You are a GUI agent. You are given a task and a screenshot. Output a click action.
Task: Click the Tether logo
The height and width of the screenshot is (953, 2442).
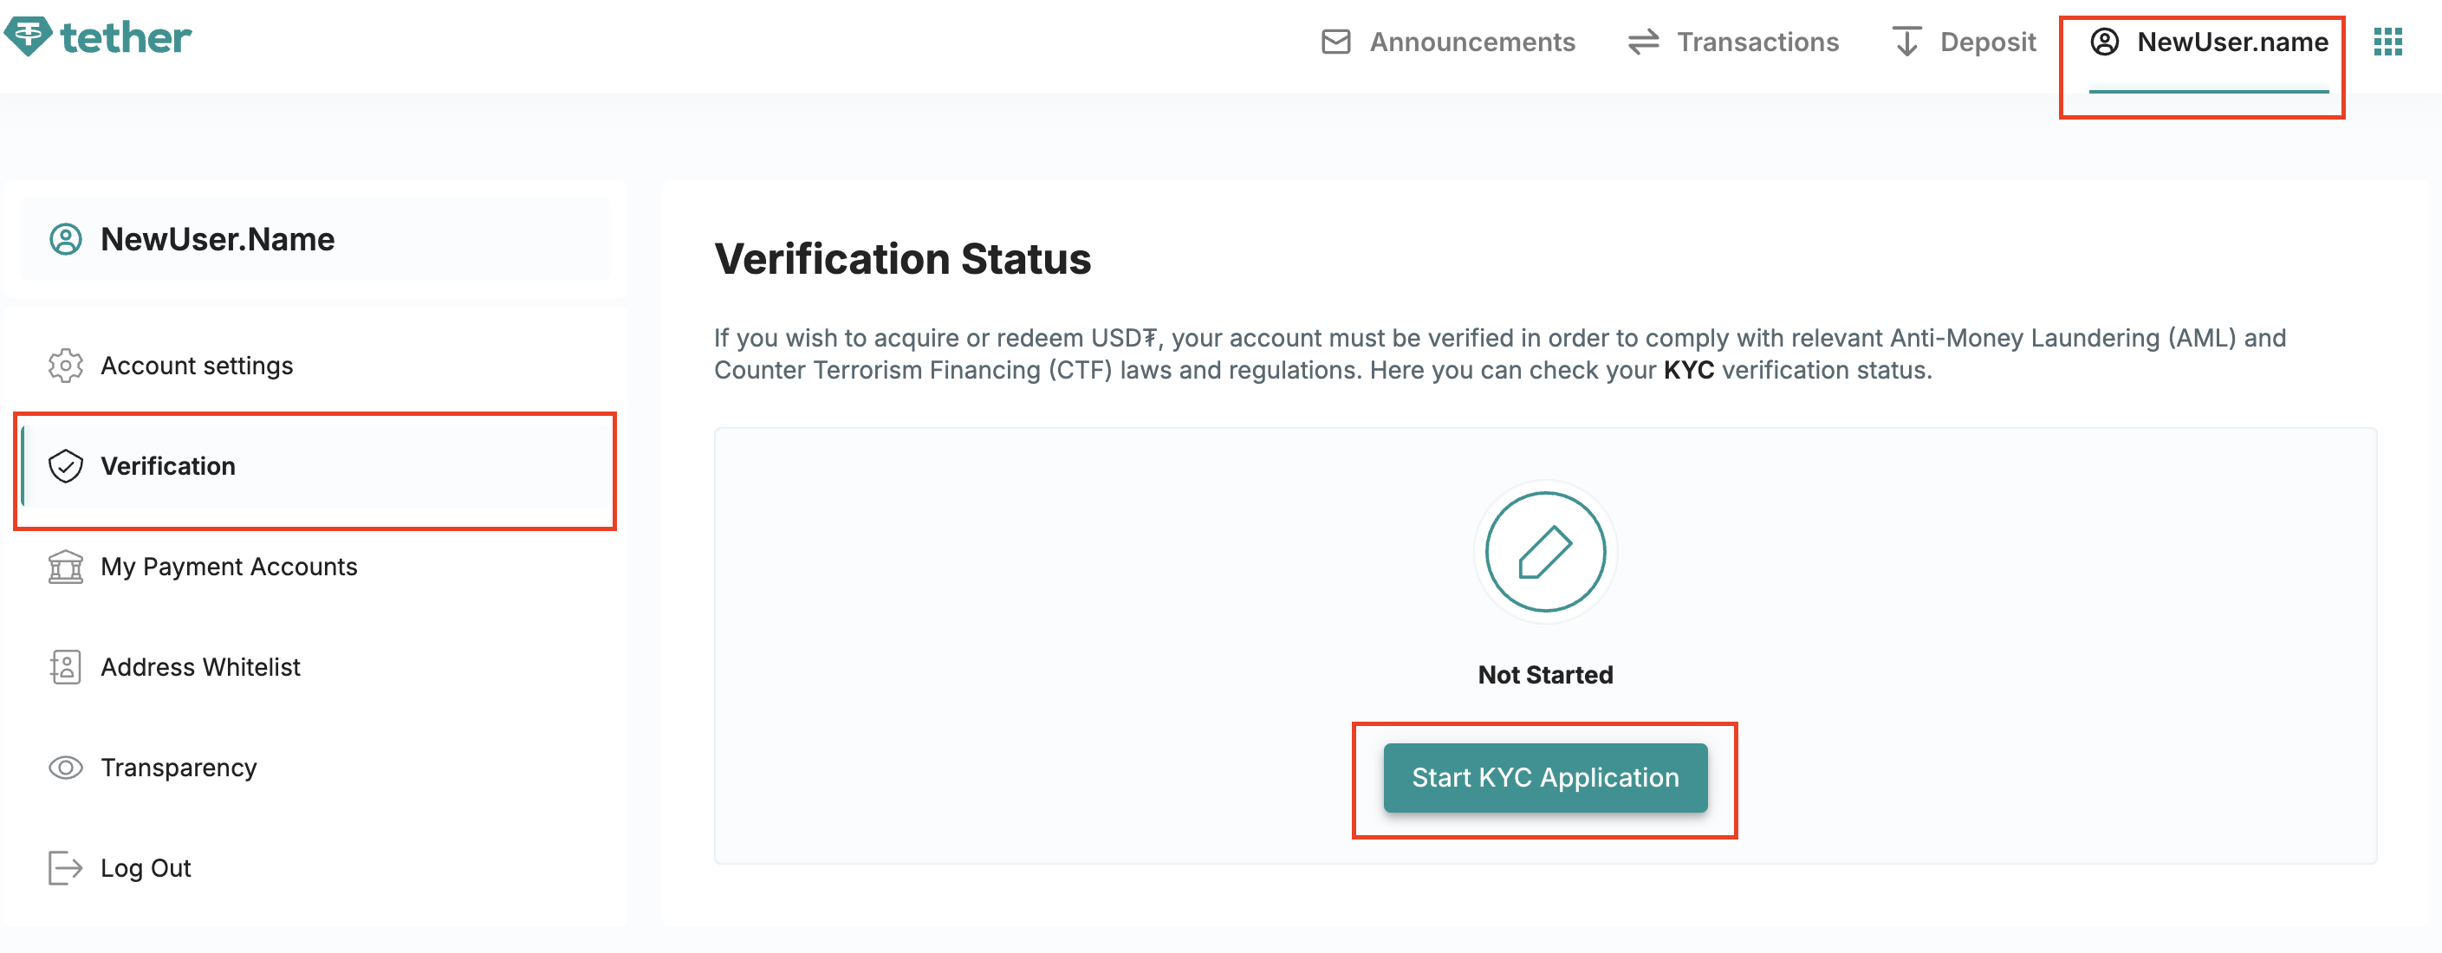point(98,38)
